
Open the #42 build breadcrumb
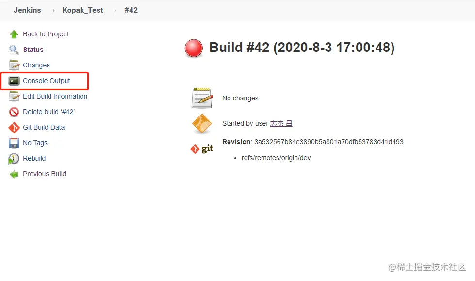coord(131,10)
